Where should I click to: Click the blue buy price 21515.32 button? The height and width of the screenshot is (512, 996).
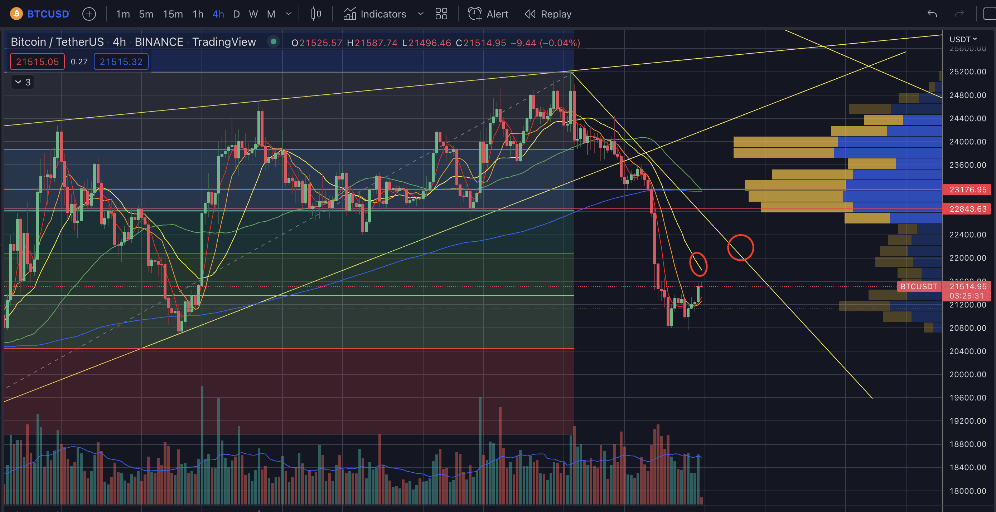[x=121, y=62]
